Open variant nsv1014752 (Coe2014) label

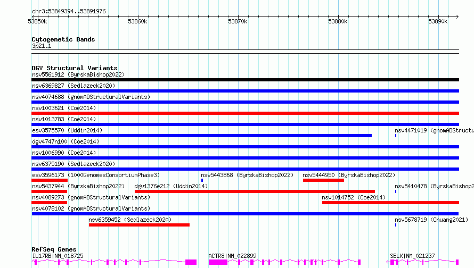click(354, 197)
